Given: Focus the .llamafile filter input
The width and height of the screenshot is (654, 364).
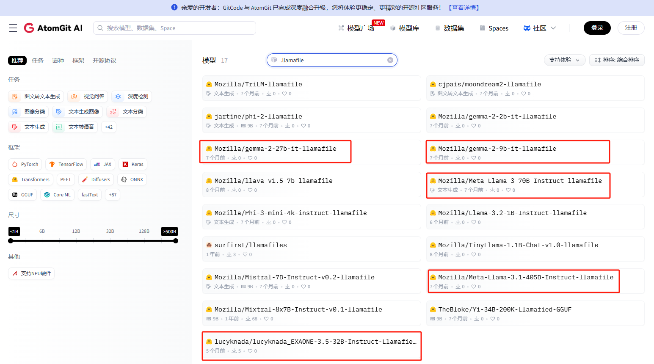Looking at the screenshot, I should pos(332,60).
